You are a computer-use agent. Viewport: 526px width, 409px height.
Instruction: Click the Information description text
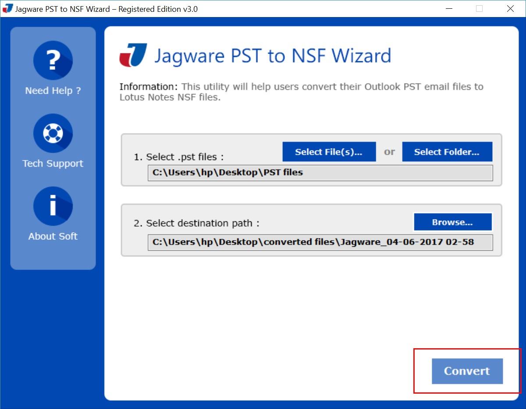(x=302, y=92)
